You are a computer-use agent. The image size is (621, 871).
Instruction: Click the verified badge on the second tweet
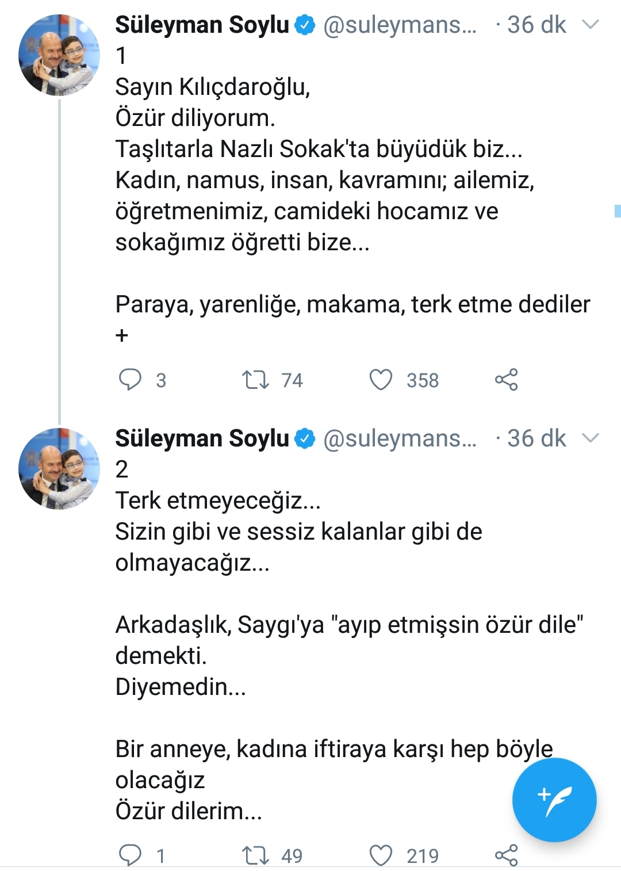305,439
